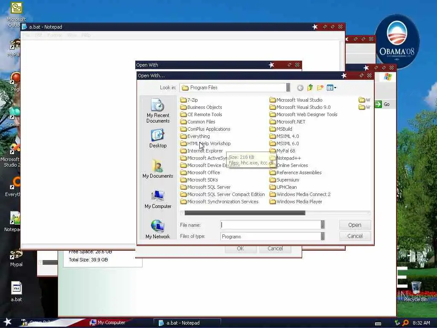Select the Everything folder in file list

[195, 136]
